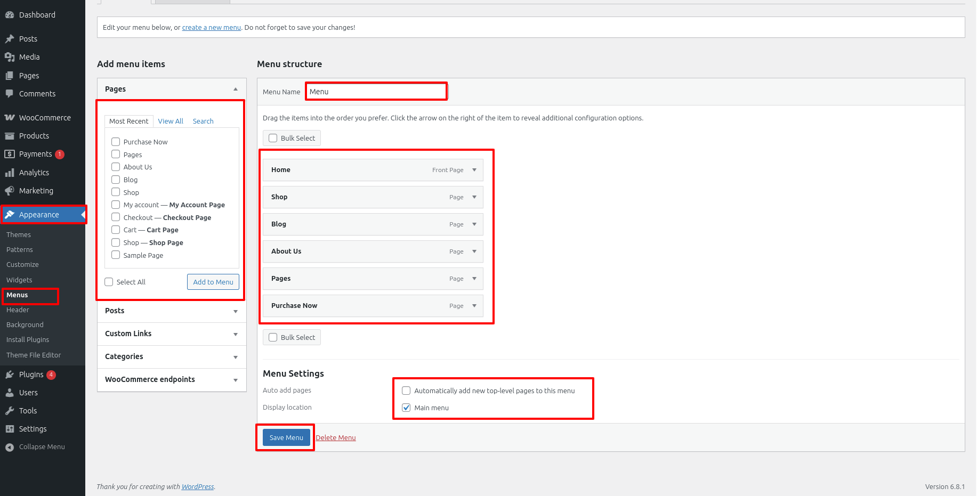Expand the Custom Links section
Viewport: 977px width, 496px height.
tap(235, 334)
